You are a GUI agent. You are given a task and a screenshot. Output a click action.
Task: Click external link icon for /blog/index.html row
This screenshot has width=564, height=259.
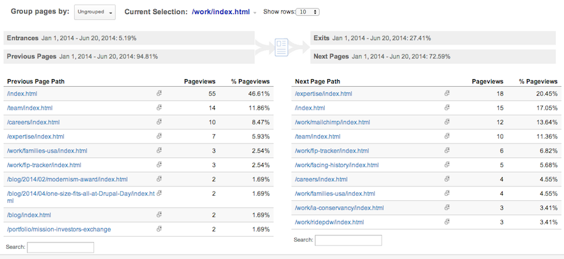(x=159, y=215)
